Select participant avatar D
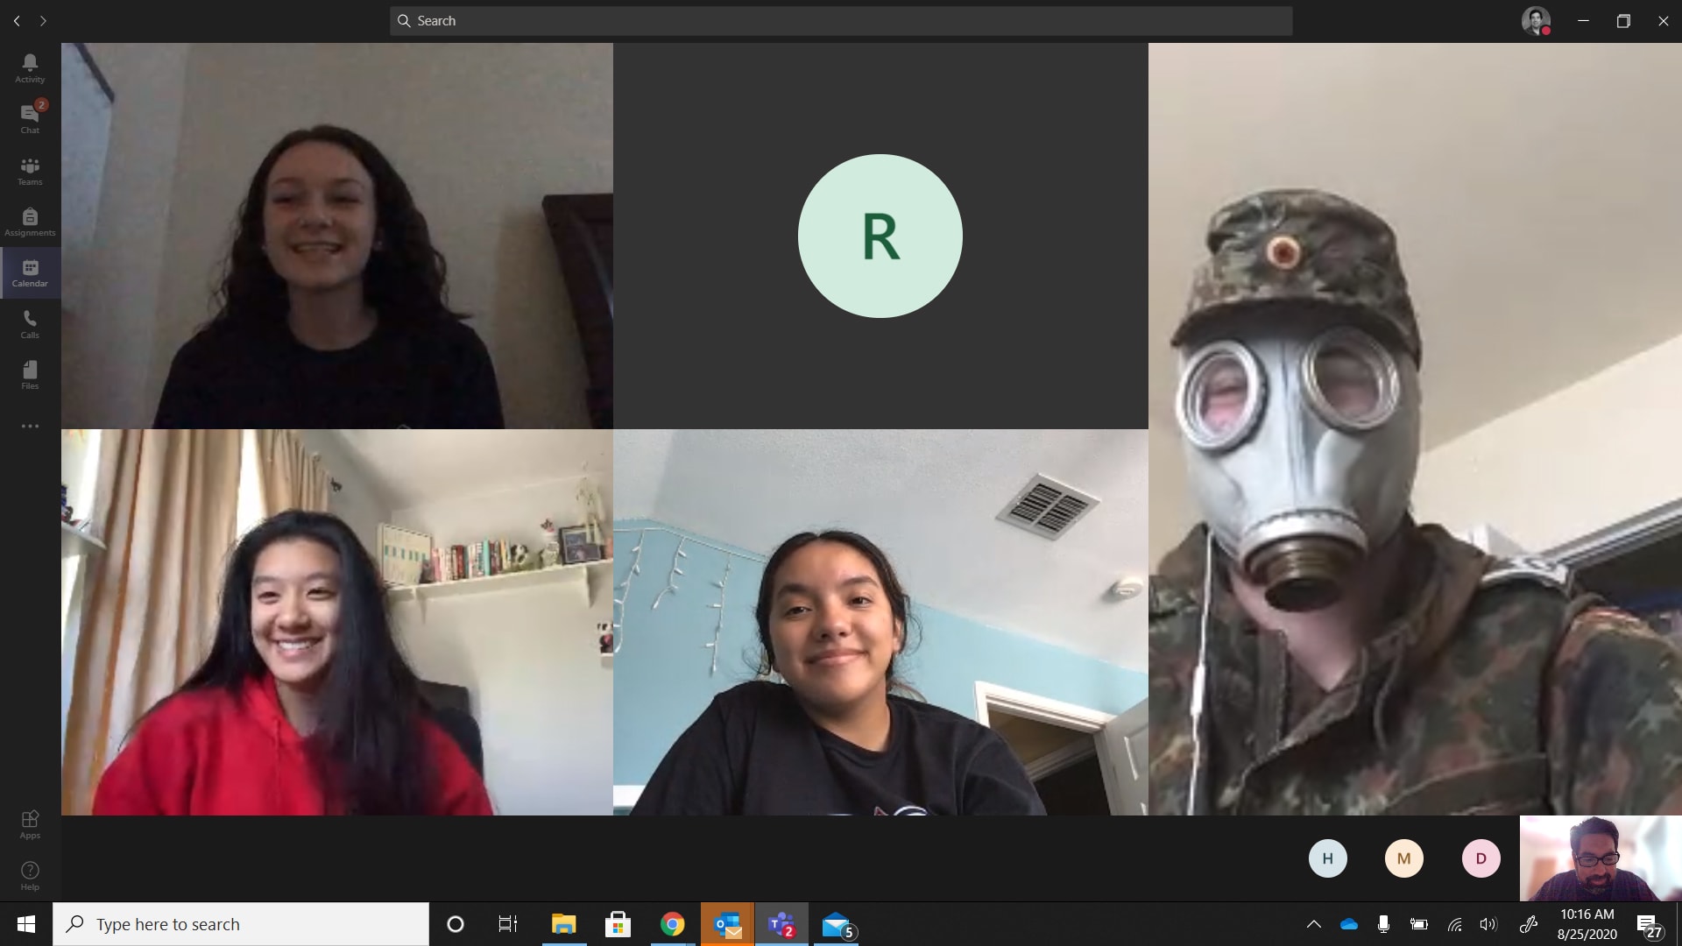This screenshot has height=946, width=1682. (1481, 858)
